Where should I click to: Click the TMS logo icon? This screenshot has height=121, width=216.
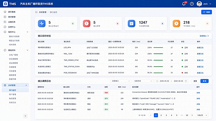pos(5,4)
